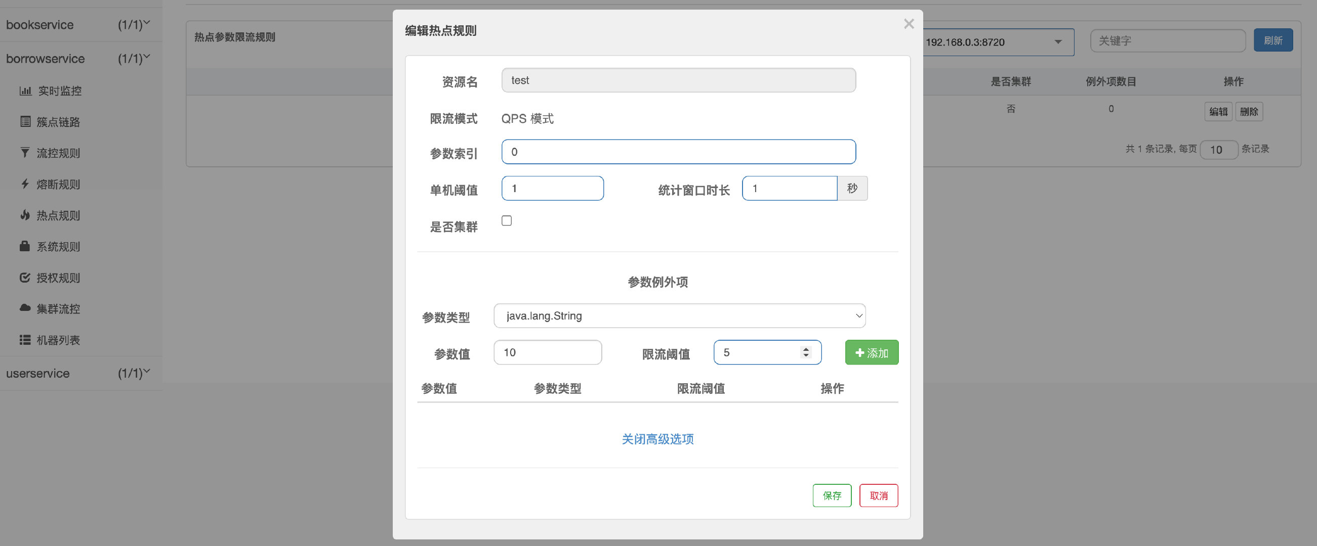Click the green 添加 button
This screenshot has width=1317, height=546.
[871, 352]
